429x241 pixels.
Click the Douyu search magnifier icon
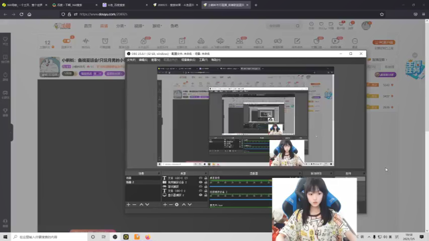click(298, 26)
